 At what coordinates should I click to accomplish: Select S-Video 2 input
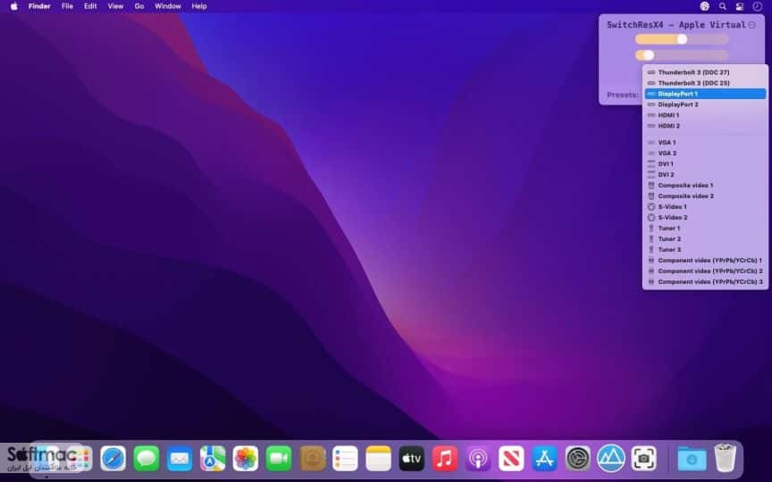[x=705, y=218]
